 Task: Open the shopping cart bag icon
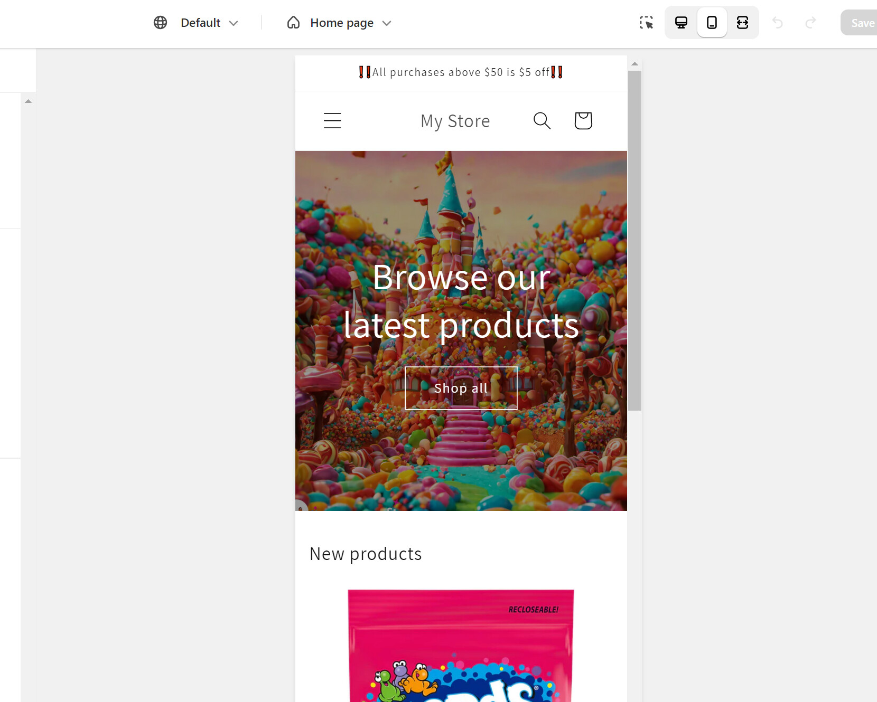[x=583, y=121]
